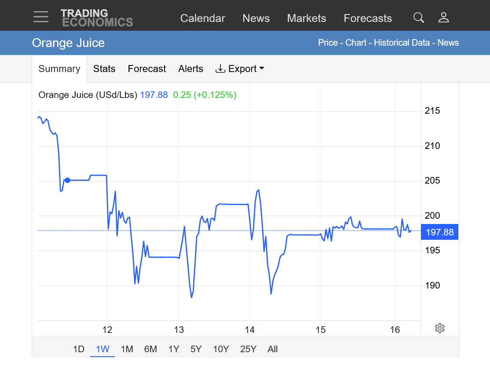Click the Trading Economics logo
The image size is (490, 379).
point(96,18)
